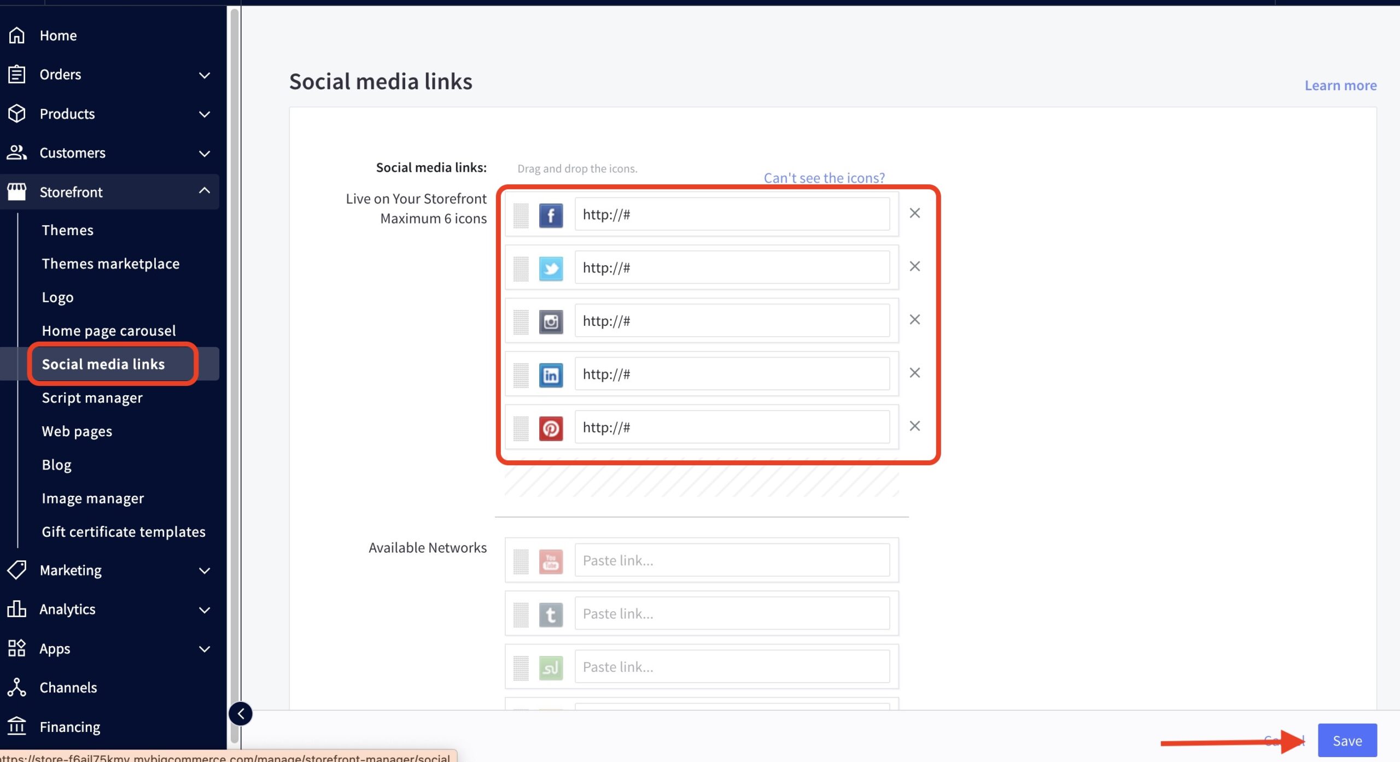1400x762 pixels.
Task: Collapse the Storefront section chevron
Action: 205,191
